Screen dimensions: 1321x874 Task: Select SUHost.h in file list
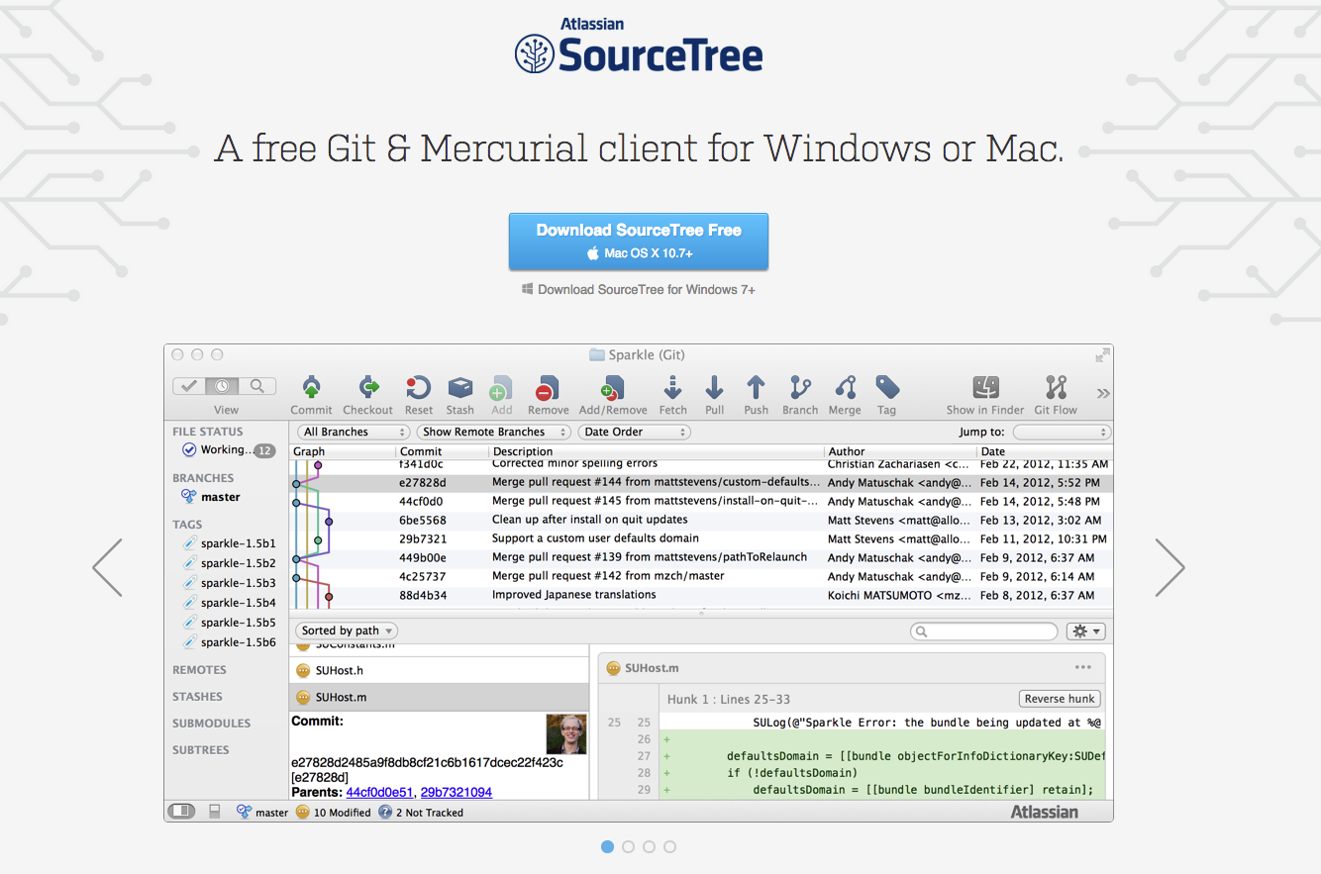coord(440,670)
